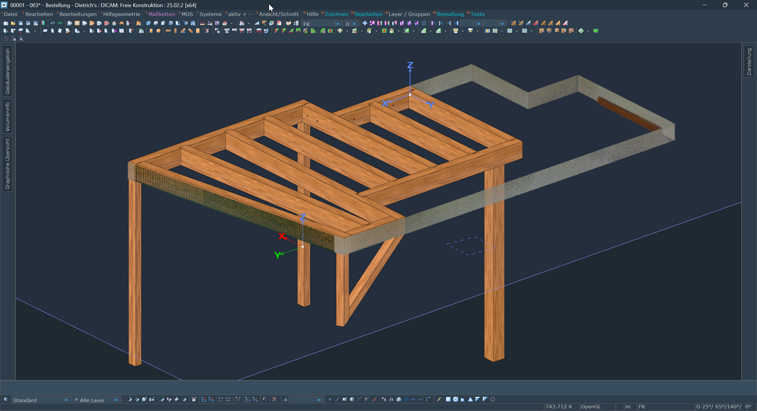Image resolution: width=757 pixels, height=411 pixels.
Task: Save the project with the Save icon
Action: tap(21, 23)
